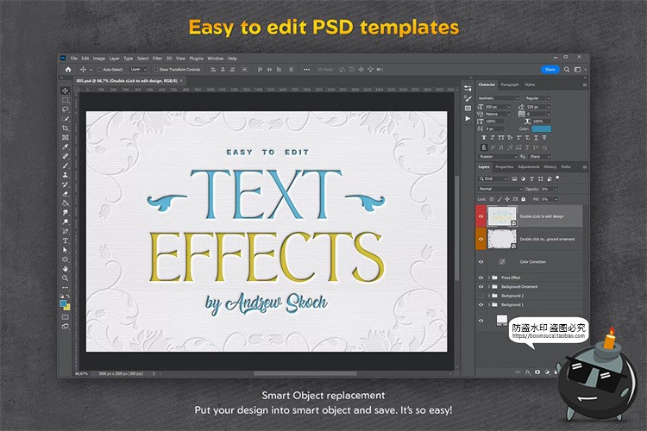Enable Show Transform Controls checkbox
This screenshot has height=431, width=647.
(156, 69)
